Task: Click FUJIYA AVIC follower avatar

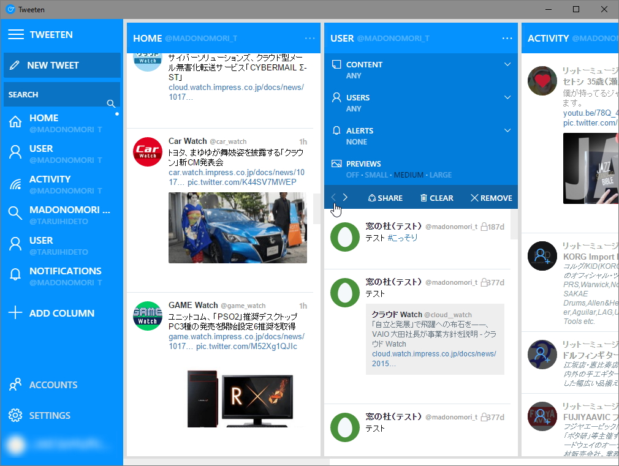Action: point(542,416)
